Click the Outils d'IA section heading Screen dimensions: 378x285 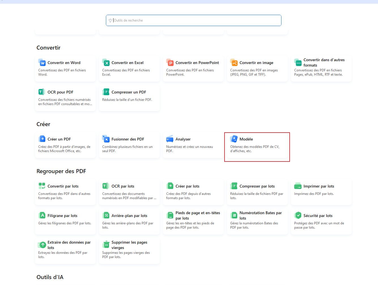click(50, 277)
